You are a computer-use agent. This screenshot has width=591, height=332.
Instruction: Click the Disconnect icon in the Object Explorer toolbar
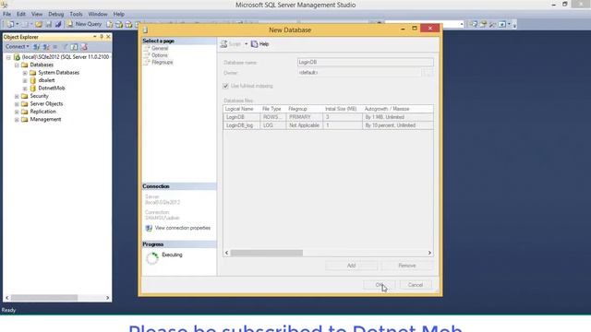tap(46, 47)
